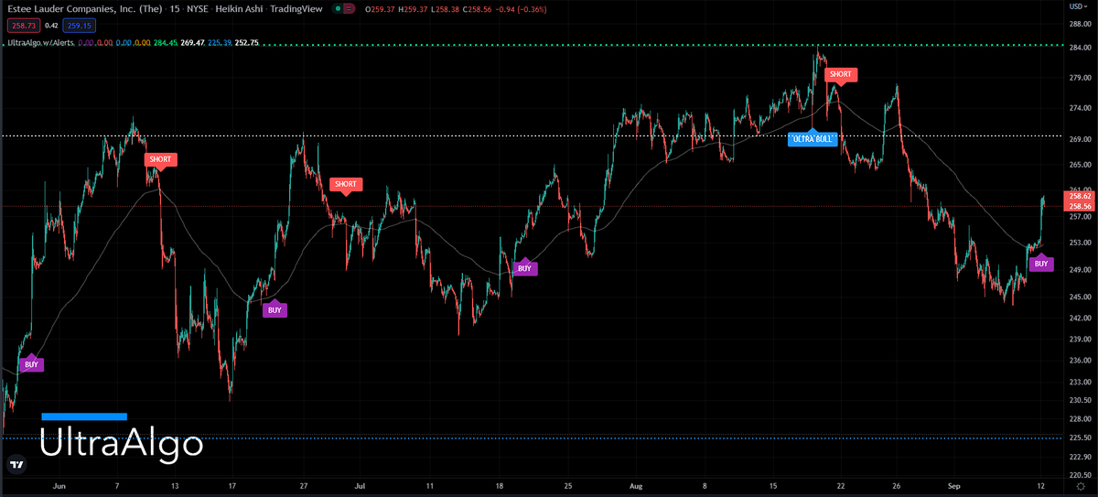1098x497 pixels.
Task: Click the SHORT signal near June 7
Action: pyautogui.click(x=160, y=159)
